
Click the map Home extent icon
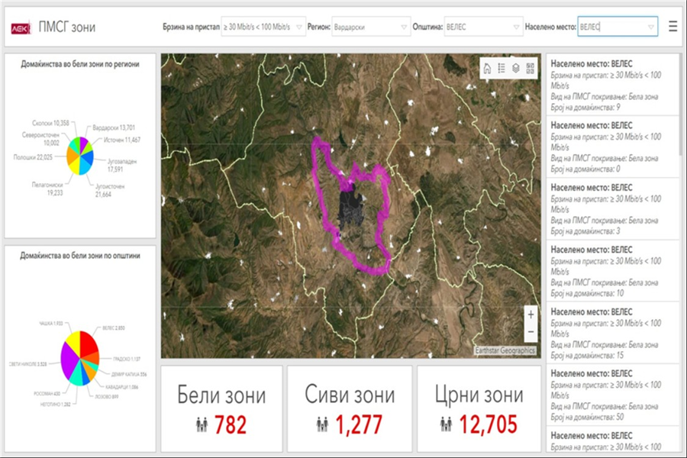click(487, 69)
